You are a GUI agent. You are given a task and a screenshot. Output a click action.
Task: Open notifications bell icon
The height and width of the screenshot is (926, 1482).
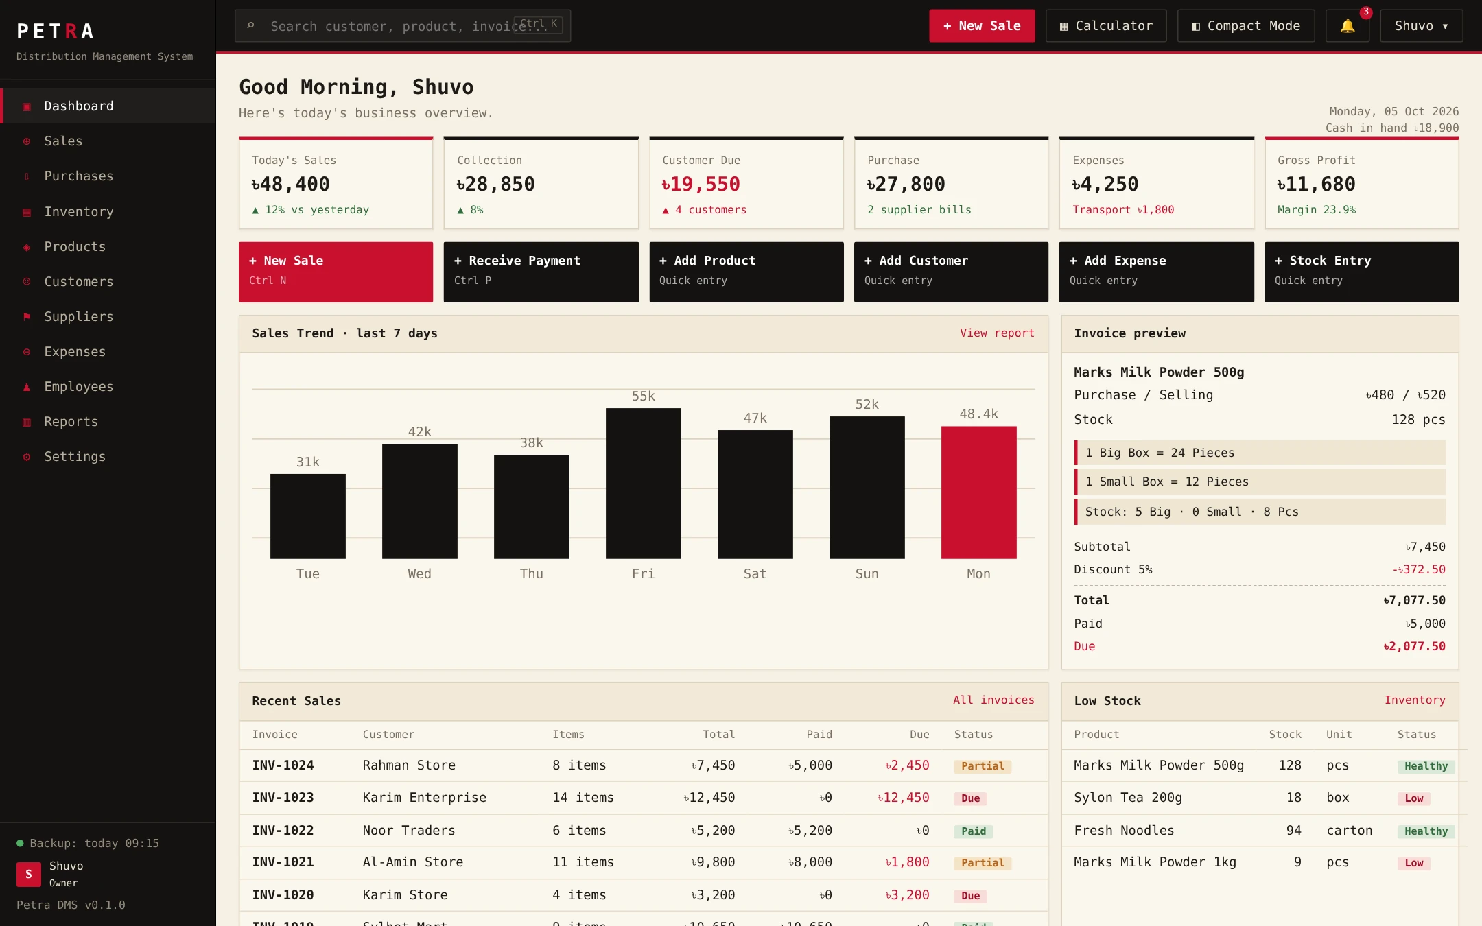tap(1348, 26)
